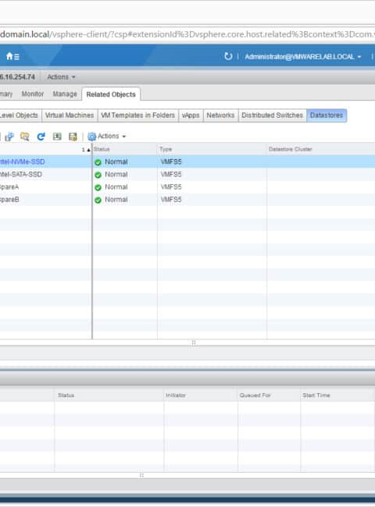Open the Intel-NVMe-SSD datastore link
Image resolution: width=375 pixels, height=507 pixels.
pos(22,161)
